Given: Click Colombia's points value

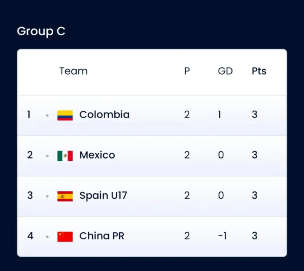Looking at the screenshot, I should (x=255, y=114).
